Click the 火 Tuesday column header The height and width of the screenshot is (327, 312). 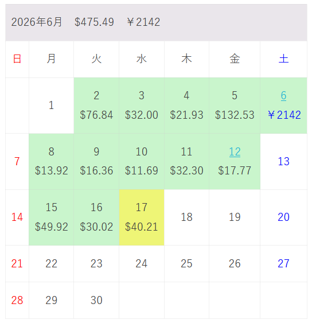pos(96,59)
